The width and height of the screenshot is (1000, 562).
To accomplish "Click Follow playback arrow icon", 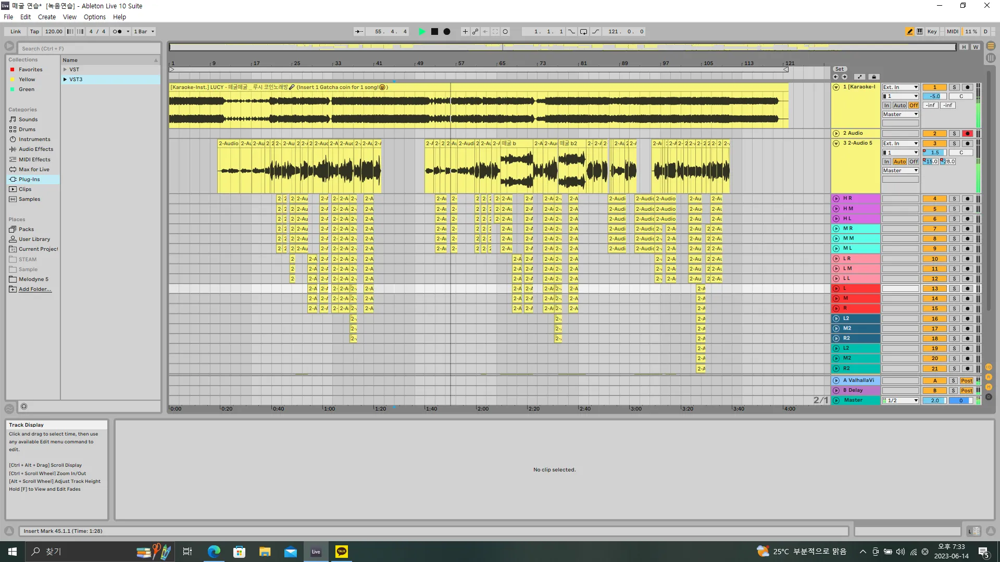I will click(x=359, y=32).
